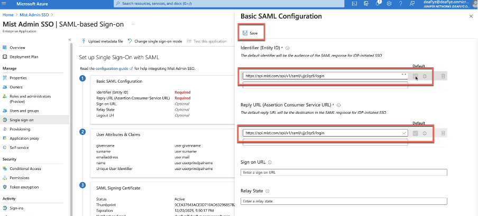Collapse the left navigation sidebar
The image size is (478, 216).
coord(70,40)
